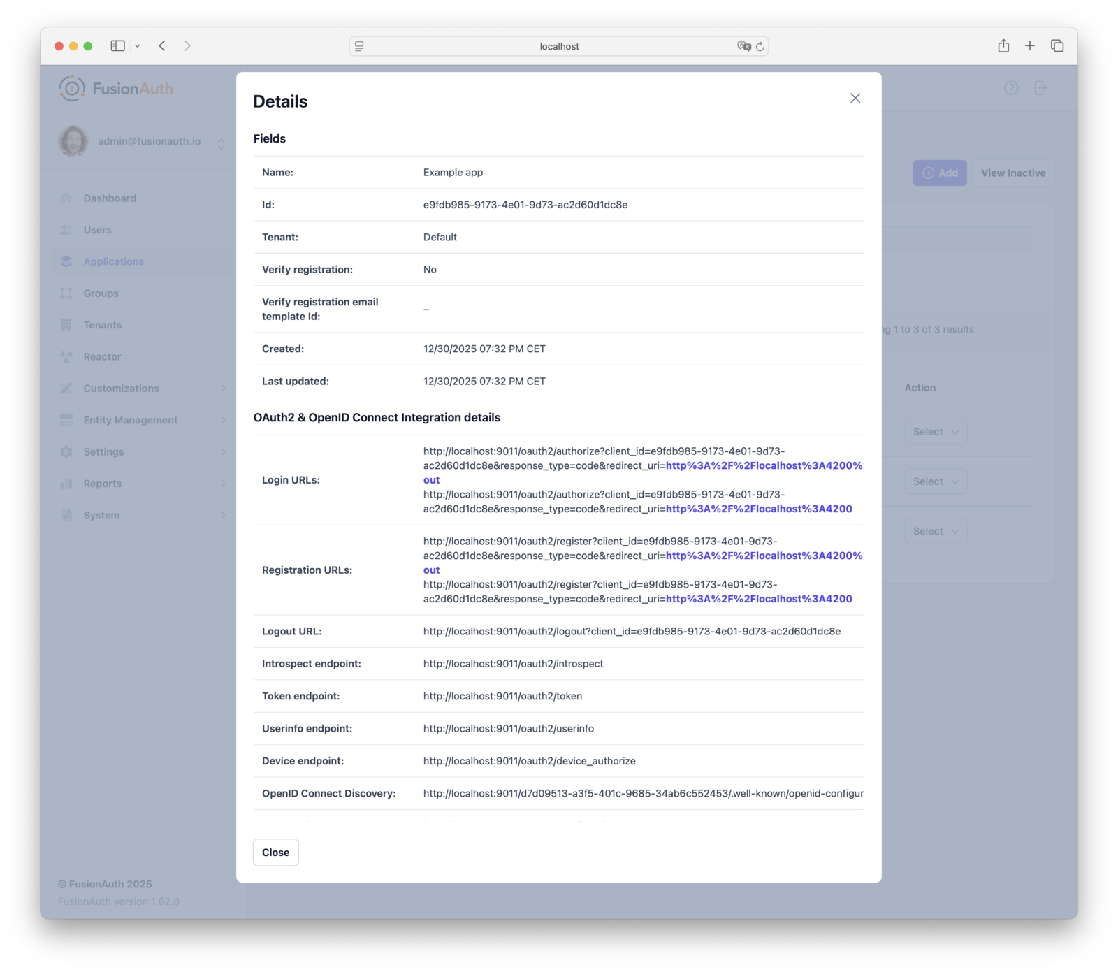
Task: Click the Reactor sidebar icon
Action: pyautogui.click(x=66, y=356)
